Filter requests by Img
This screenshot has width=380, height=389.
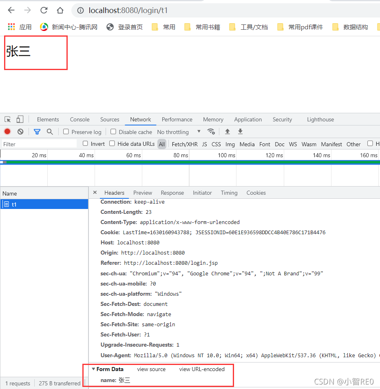[x=230, y=144]
